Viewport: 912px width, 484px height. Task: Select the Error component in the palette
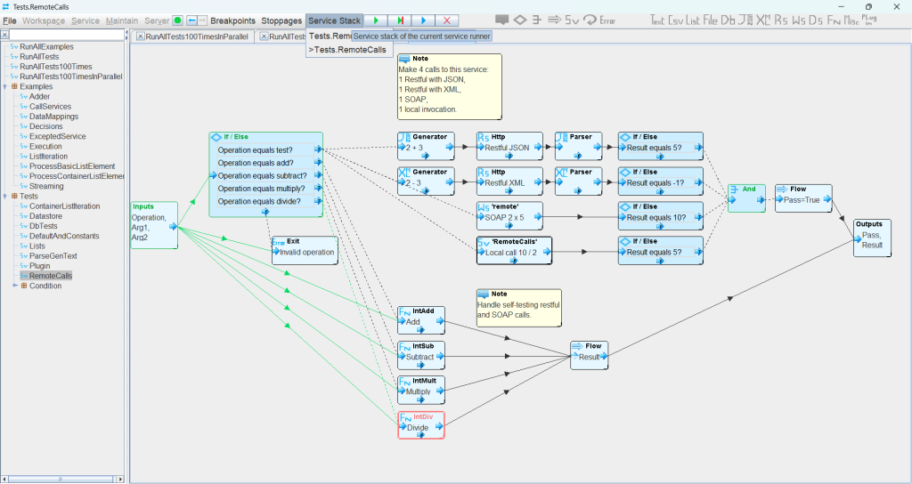tap(607, 20)
